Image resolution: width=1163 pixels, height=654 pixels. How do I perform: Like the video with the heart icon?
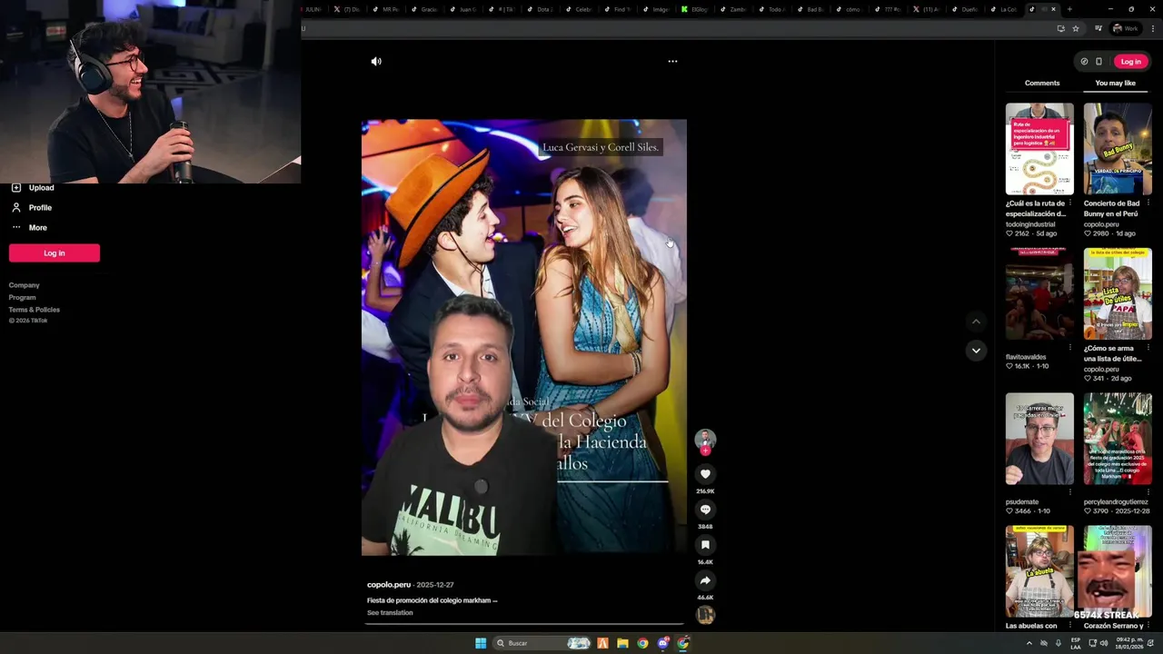(x=705, y=474)
